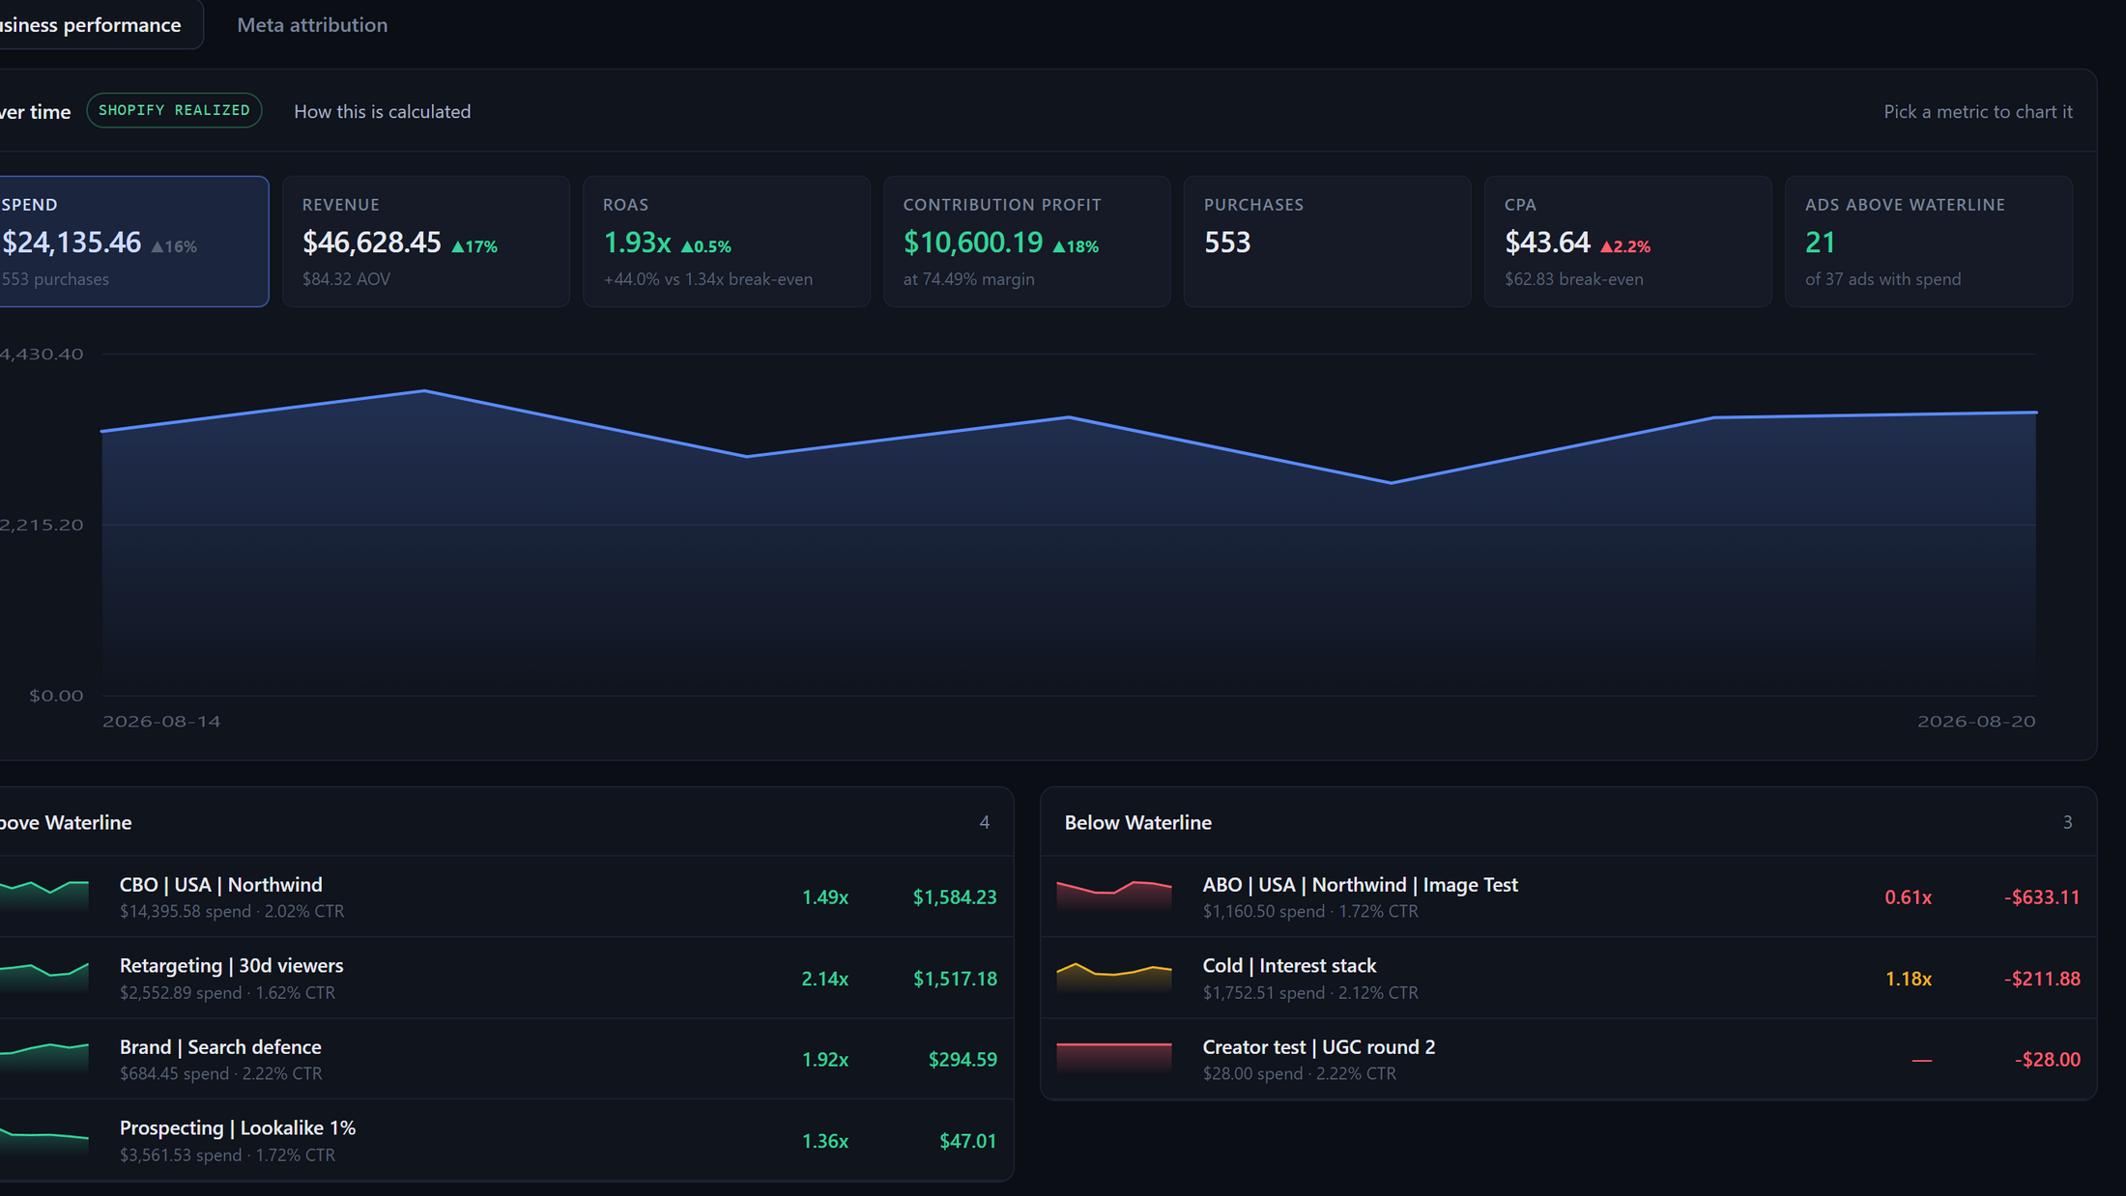Image resolution: width=2126 pixels, height=1196 pixels.
Task: Select the Purchases metric card
Action: (1328, 242)
